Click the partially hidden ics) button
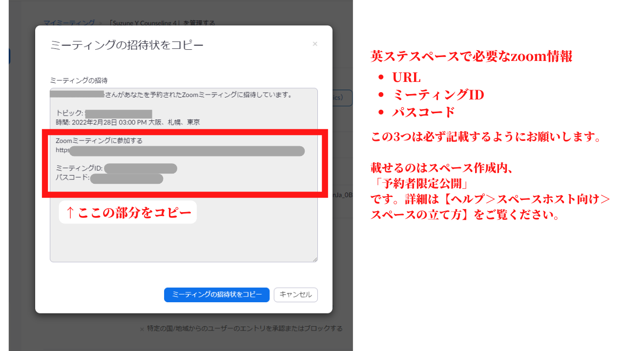The width and height of the screenshot is (625, 351). (342, 97)
